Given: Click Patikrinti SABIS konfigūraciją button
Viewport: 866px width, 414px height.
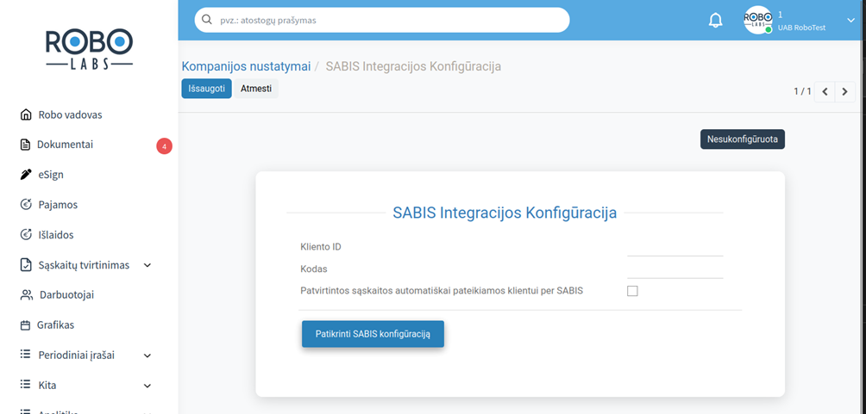Looking at the screenshot, I should (373, 334).
